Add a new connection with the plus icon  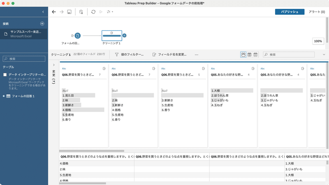(x=42, y=23)
